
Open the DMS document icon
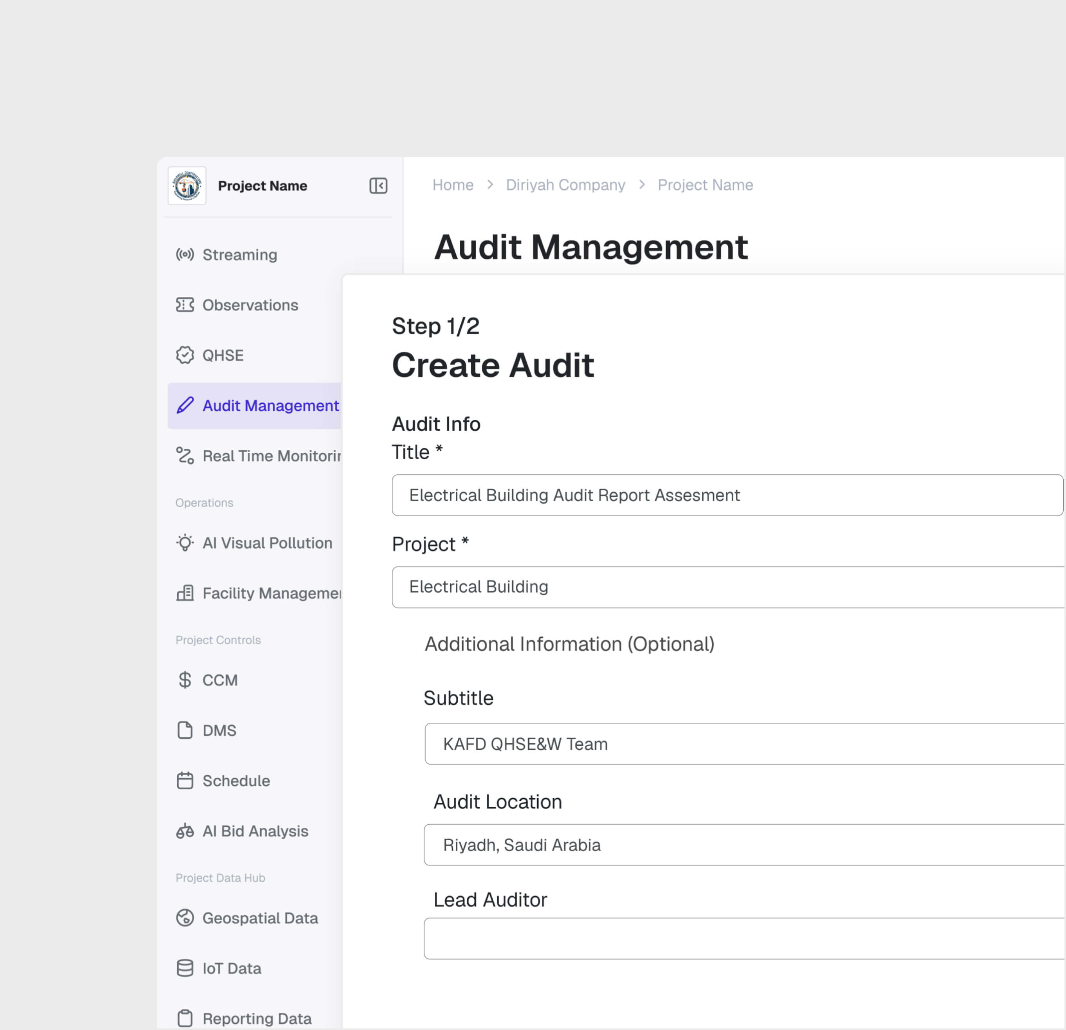pos(185,730)
